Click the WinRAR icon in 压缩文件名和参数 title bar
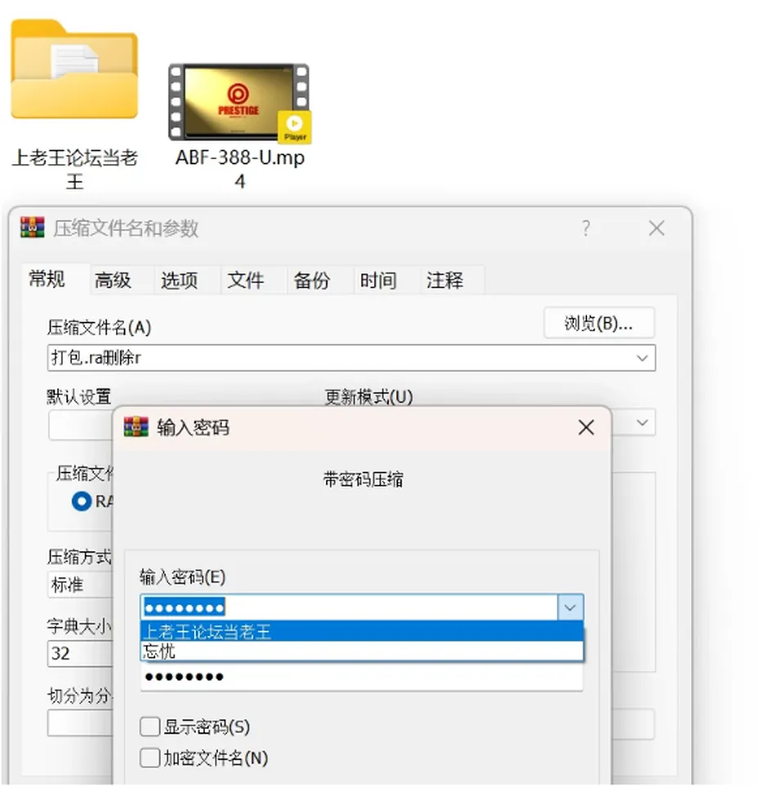 (x=33, y=228)
